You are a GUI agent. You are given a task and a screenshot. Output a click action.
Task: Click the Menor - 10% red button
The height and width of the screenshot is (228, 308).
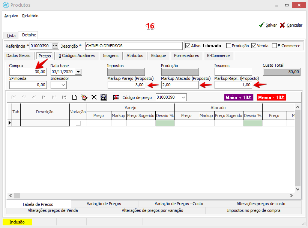(x=271, y=97)
